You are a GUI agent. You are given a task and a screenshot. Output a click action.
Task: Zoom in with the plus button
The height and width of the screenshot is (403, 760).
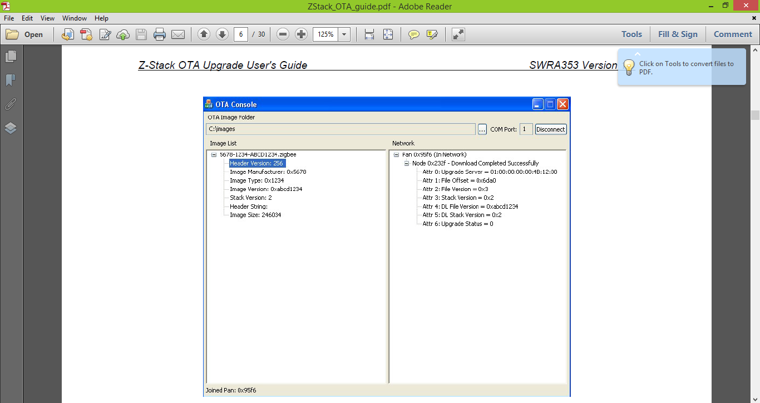click(x=301, y=34)
